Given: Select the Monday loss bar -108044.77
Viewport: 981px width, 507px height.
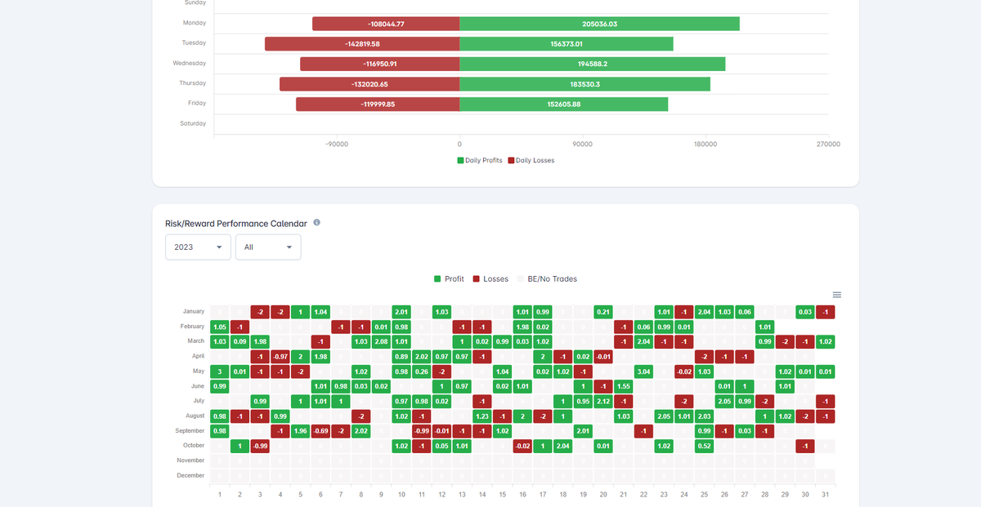Looking at the screenshot, I should [386, 24].
